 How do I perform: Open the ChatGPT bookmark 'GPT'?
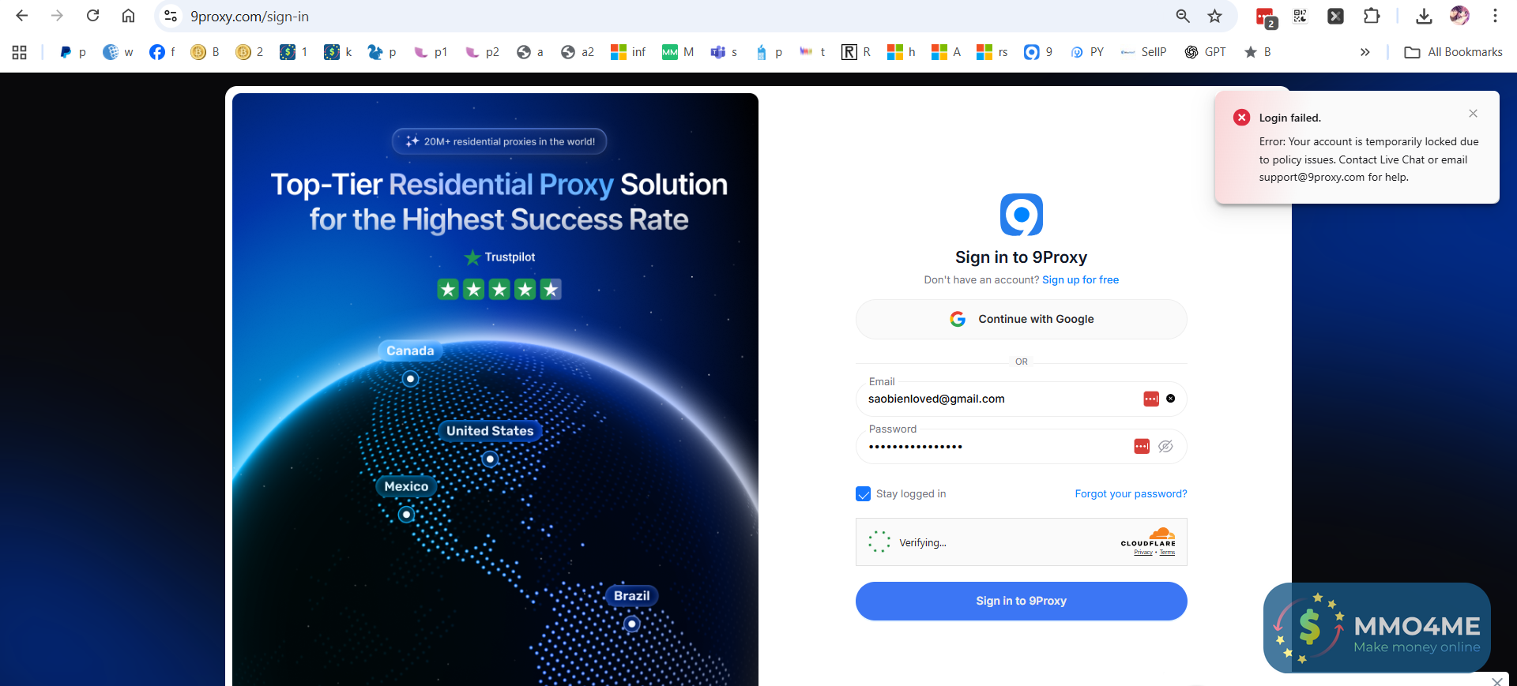(x=1205, y=52)
